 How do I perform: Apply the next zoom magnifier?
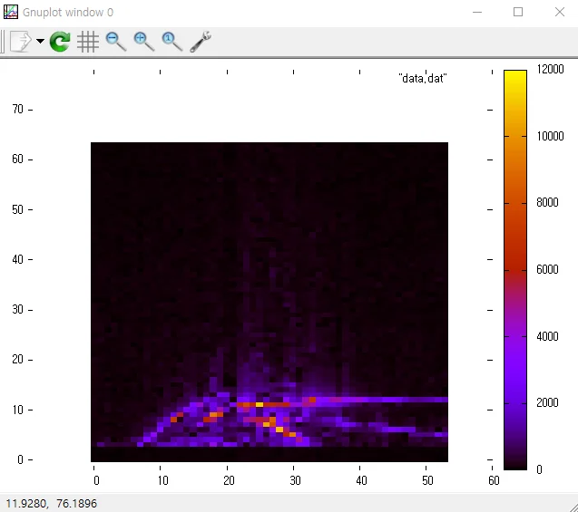click(x=143, y=41)
